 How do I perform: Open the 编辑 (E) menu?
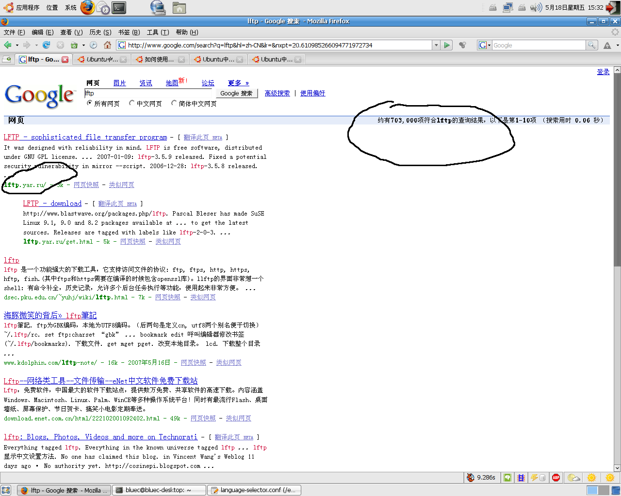(43, 32)
